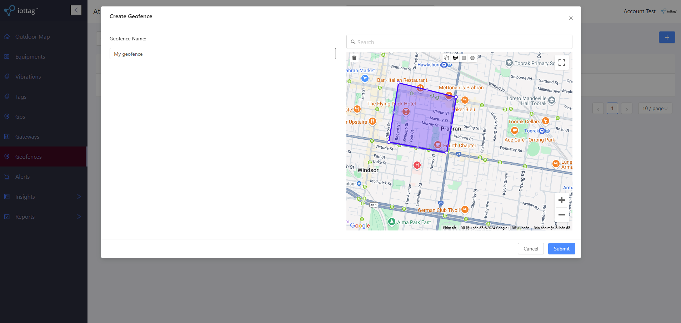
Task: Click the Windsor suburb label
Action: (368, 170)
